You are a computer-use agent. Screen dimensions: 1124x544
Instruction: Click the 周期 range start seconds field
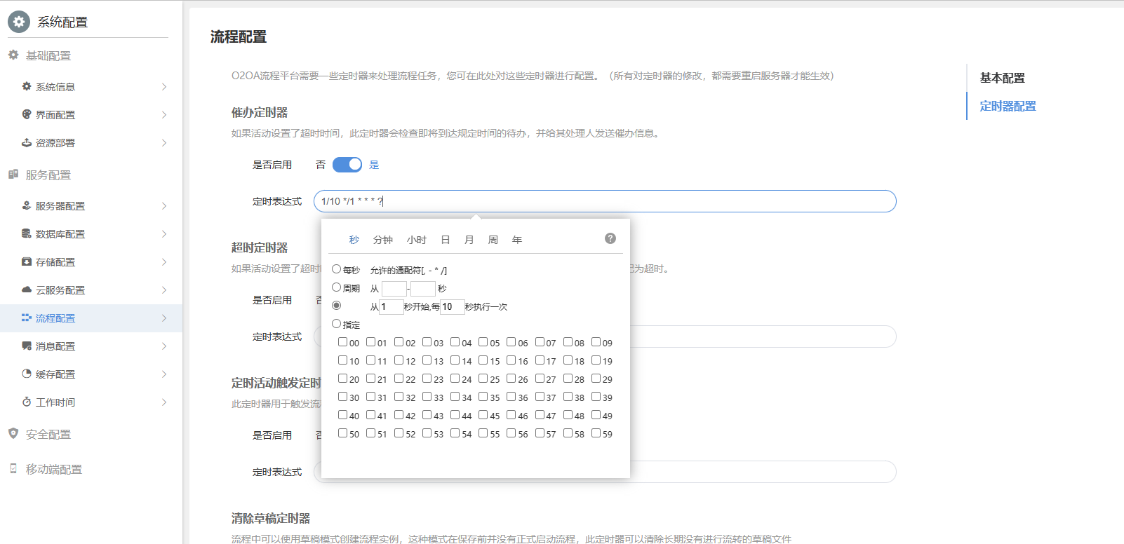coord(394,288)
